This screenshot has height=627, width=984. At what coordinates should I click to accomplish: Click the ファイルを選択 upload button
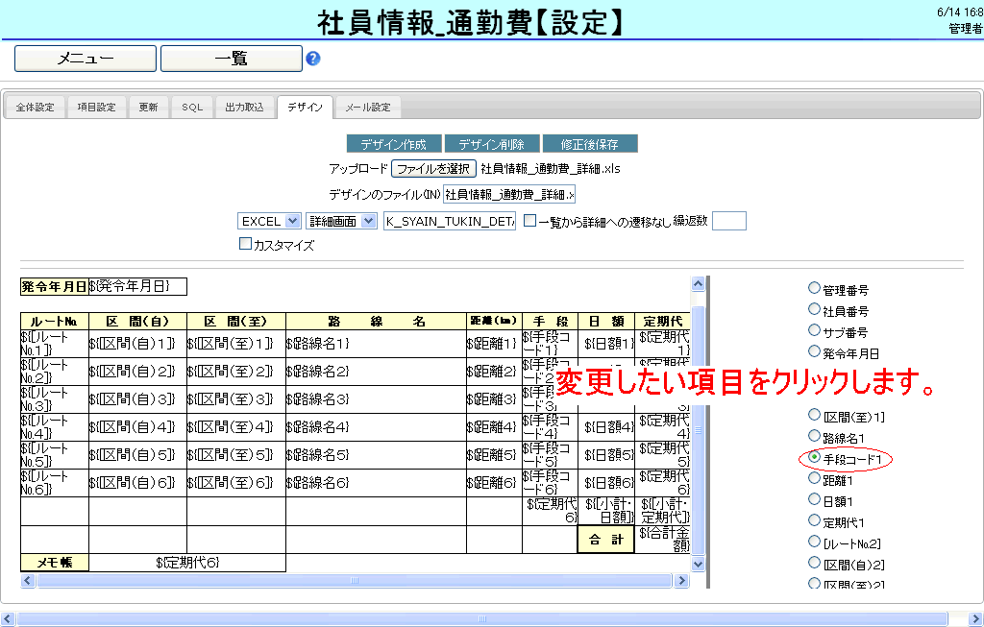coord(433,169)
